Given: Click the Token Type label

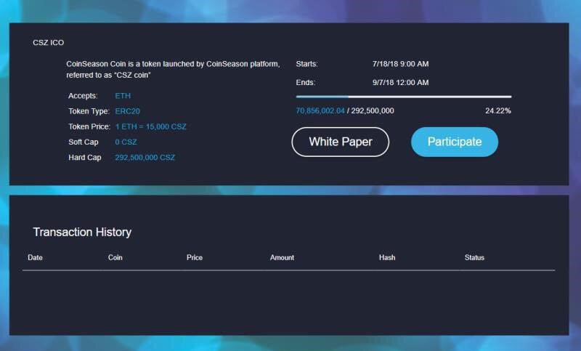Looking at the screenshot, I should 89,111.
